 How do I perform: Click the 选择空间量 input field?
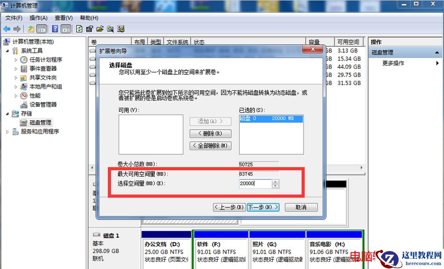[255, 183]
